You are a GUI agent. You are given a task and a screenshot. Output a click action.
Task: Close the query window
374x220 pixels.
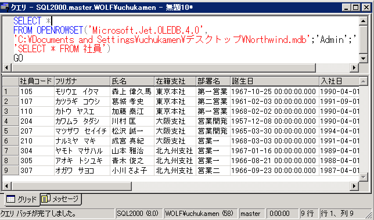366,8
